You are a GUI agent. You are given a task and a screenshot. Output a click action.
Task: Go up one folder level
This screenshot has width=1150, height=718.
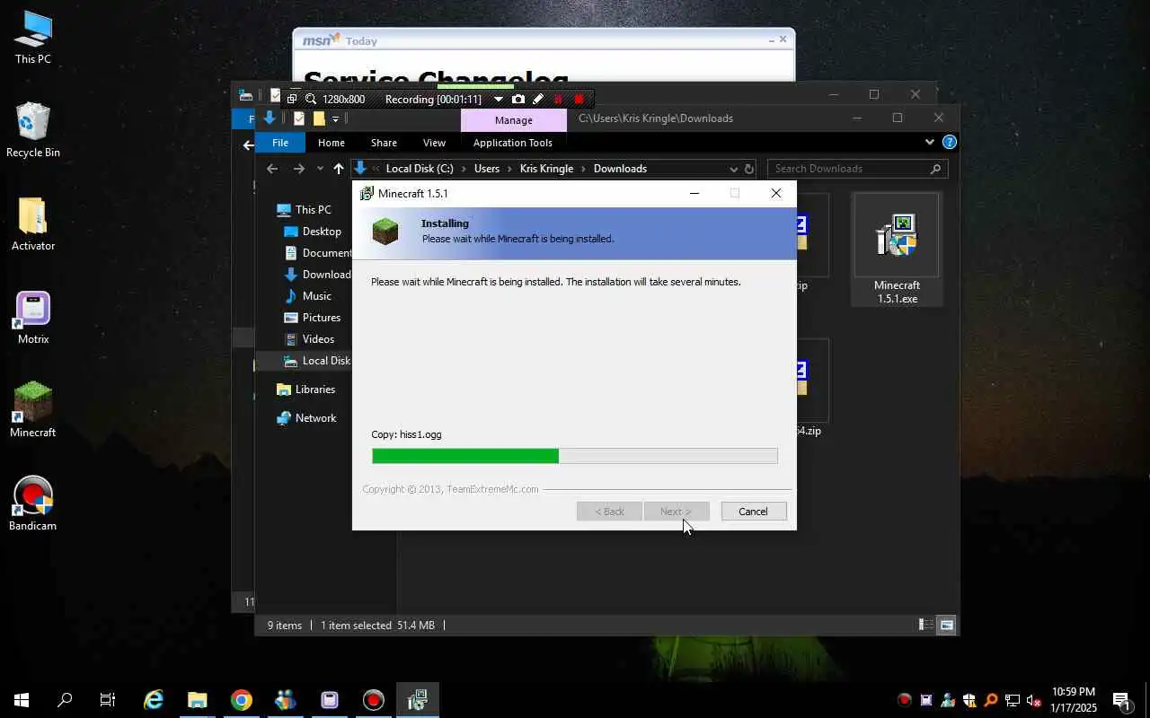(338, 169)
